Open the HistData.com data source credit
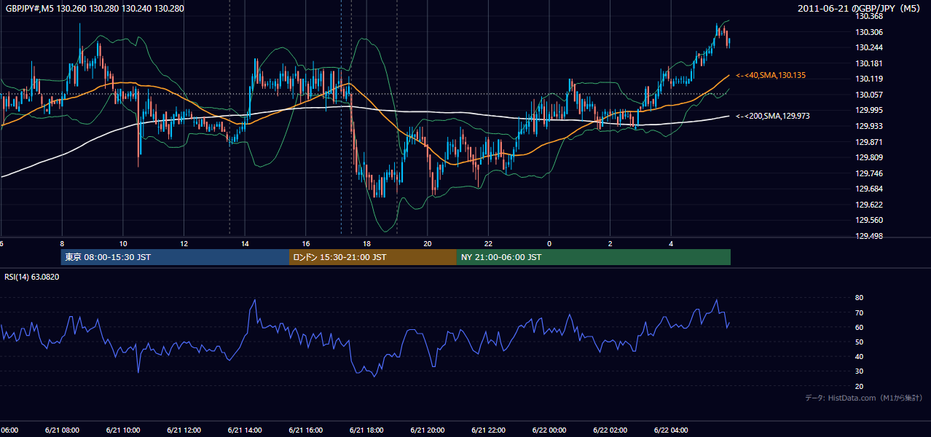This screenshot has height=437, width=931. pos(864,398)
